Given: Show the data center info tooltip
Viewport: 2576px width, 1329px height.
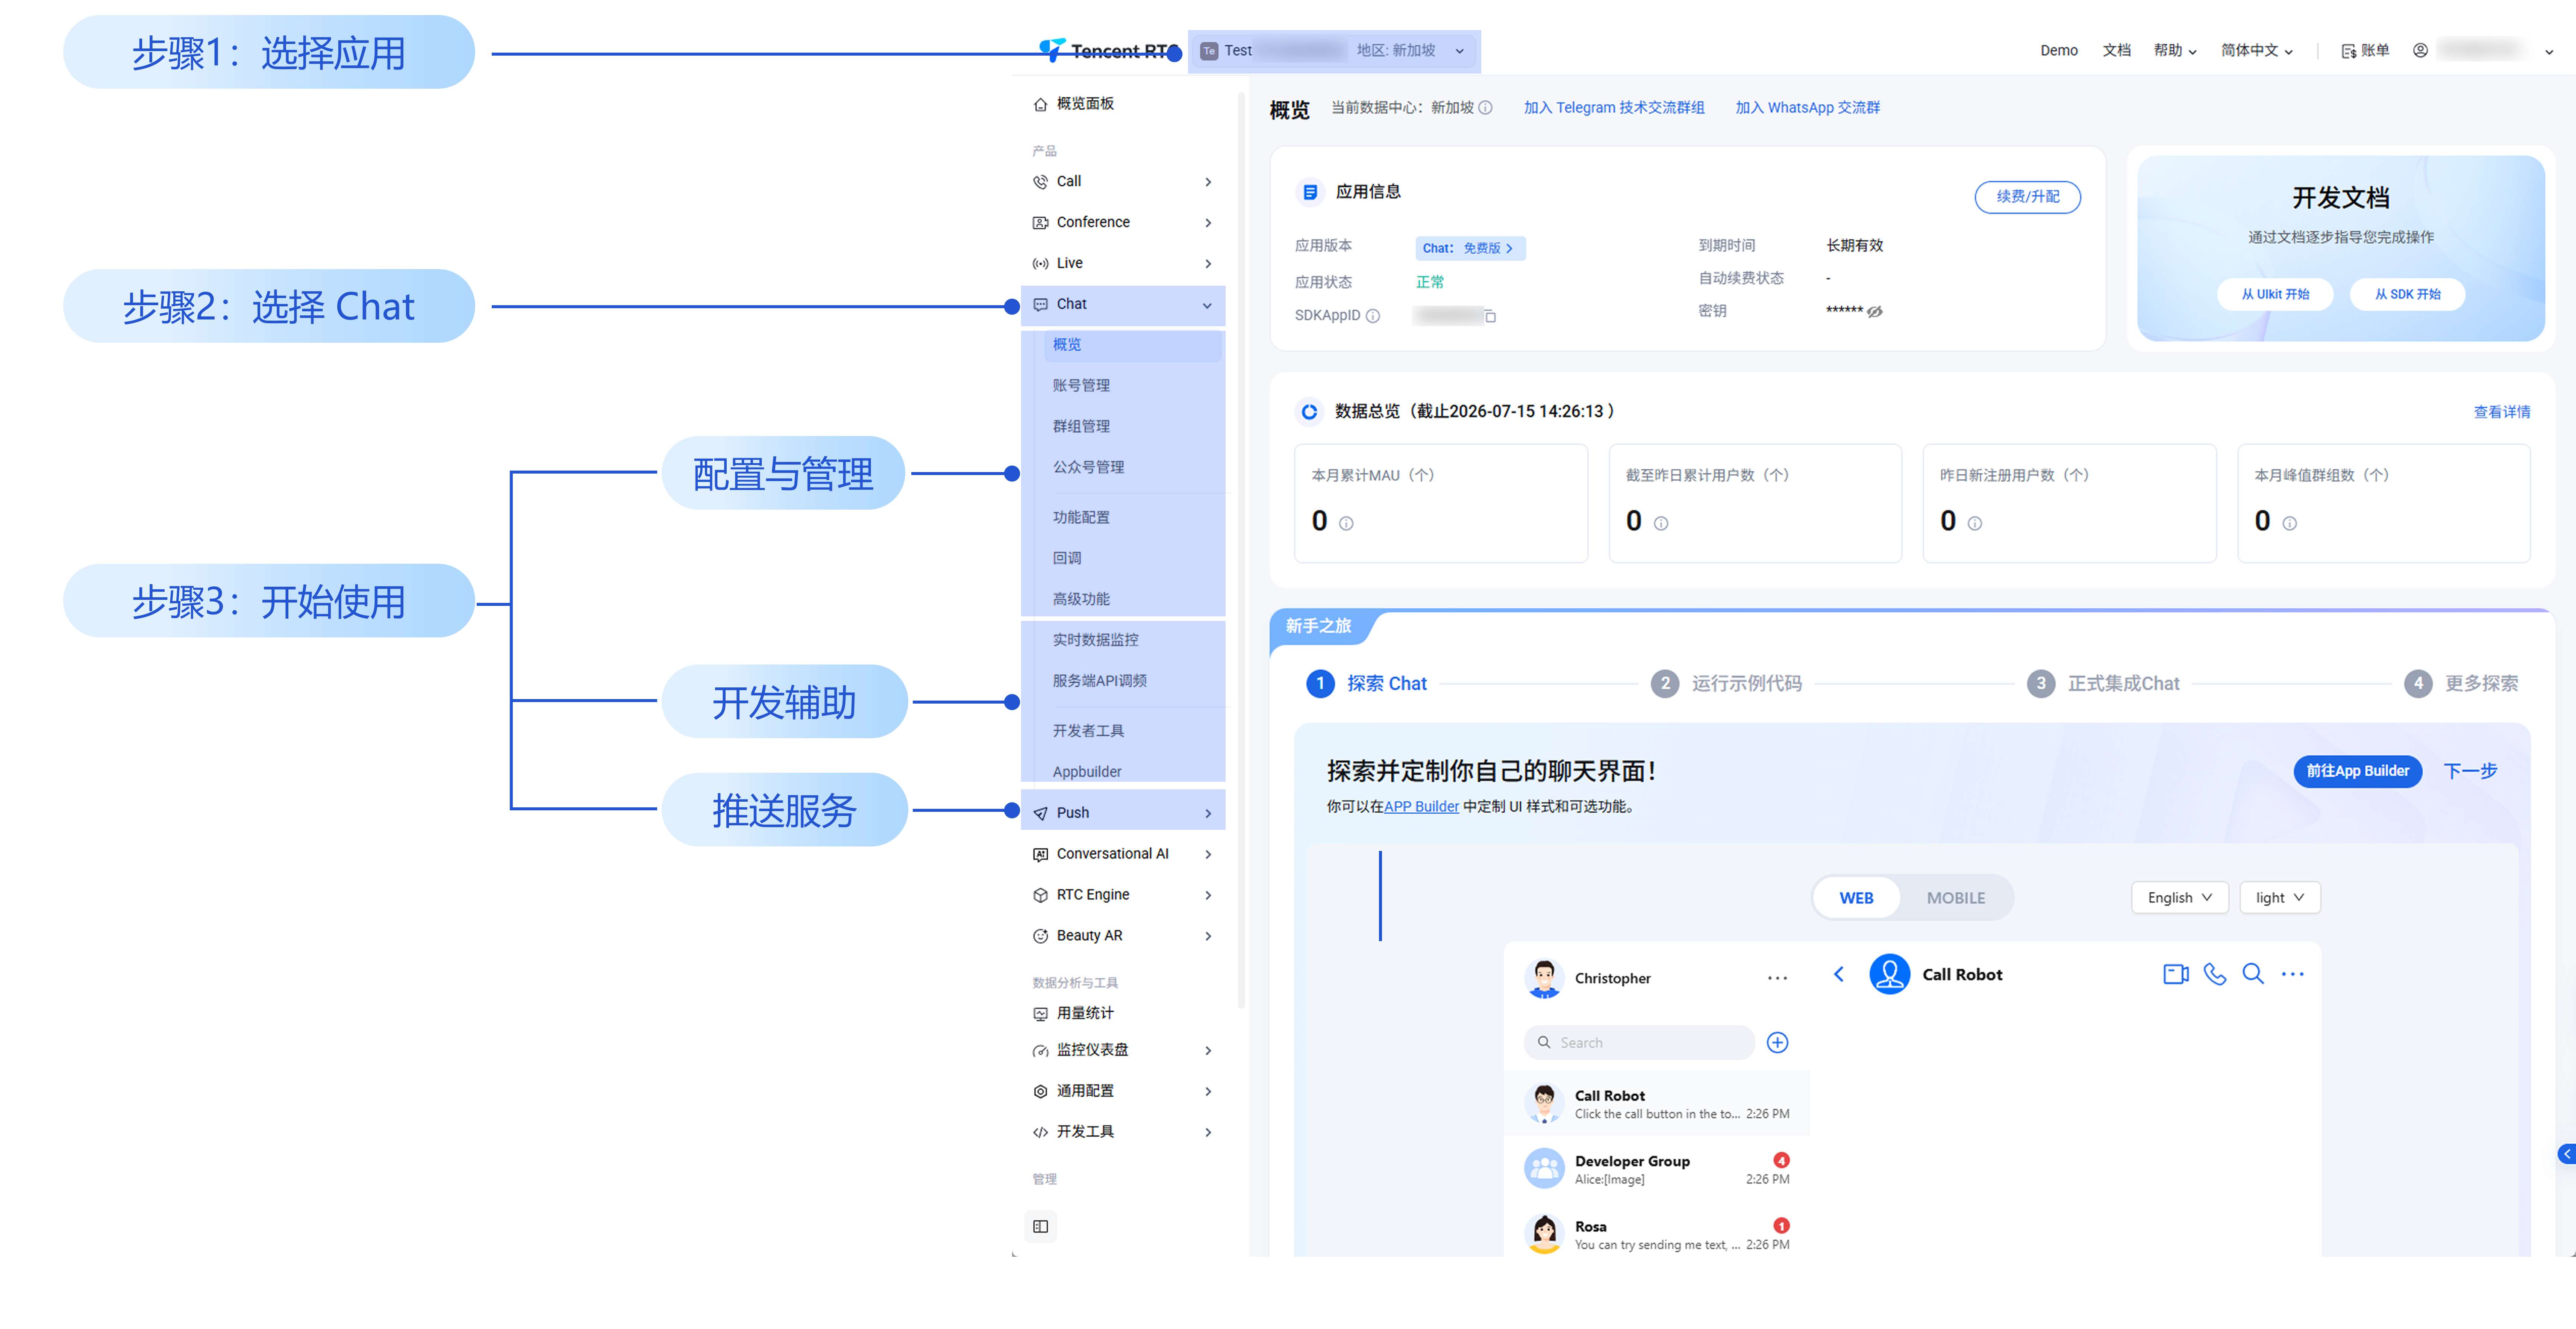Looking at the screenshot, I should (1485, 108).
